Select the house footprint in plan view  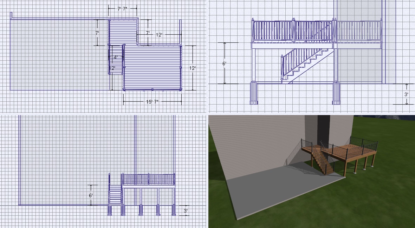tap(58, 54)
